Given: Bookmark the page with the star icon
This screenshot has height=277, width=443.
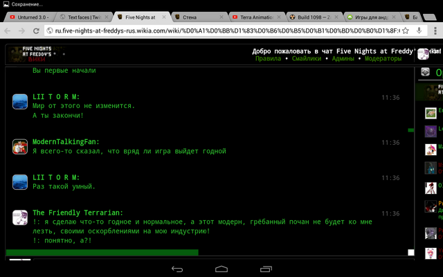Looking at the screenshot, I should [x=406, y=30].
